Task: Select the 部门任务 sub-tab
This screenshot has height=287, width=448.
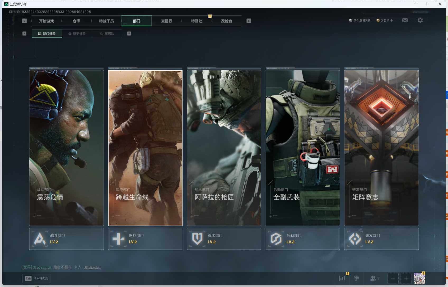Action: (x=47, y=33)
